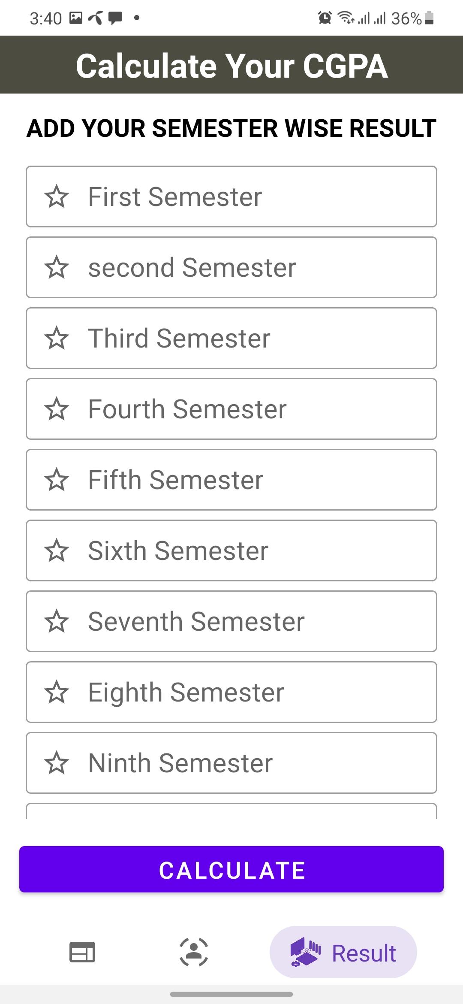
Task: Focus the second Semester input field
Action: (x=231, y=267)
